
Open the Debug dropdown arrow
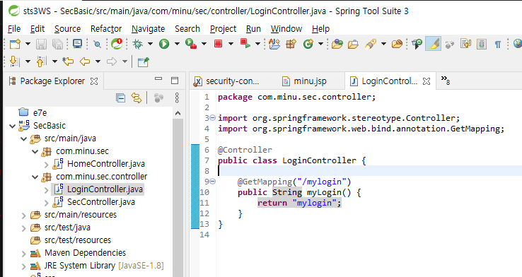coord(150,44)
